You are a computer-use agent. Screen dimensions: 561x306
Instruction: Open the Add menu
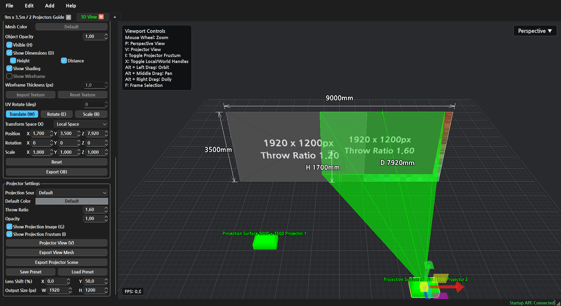pos(50,6)
